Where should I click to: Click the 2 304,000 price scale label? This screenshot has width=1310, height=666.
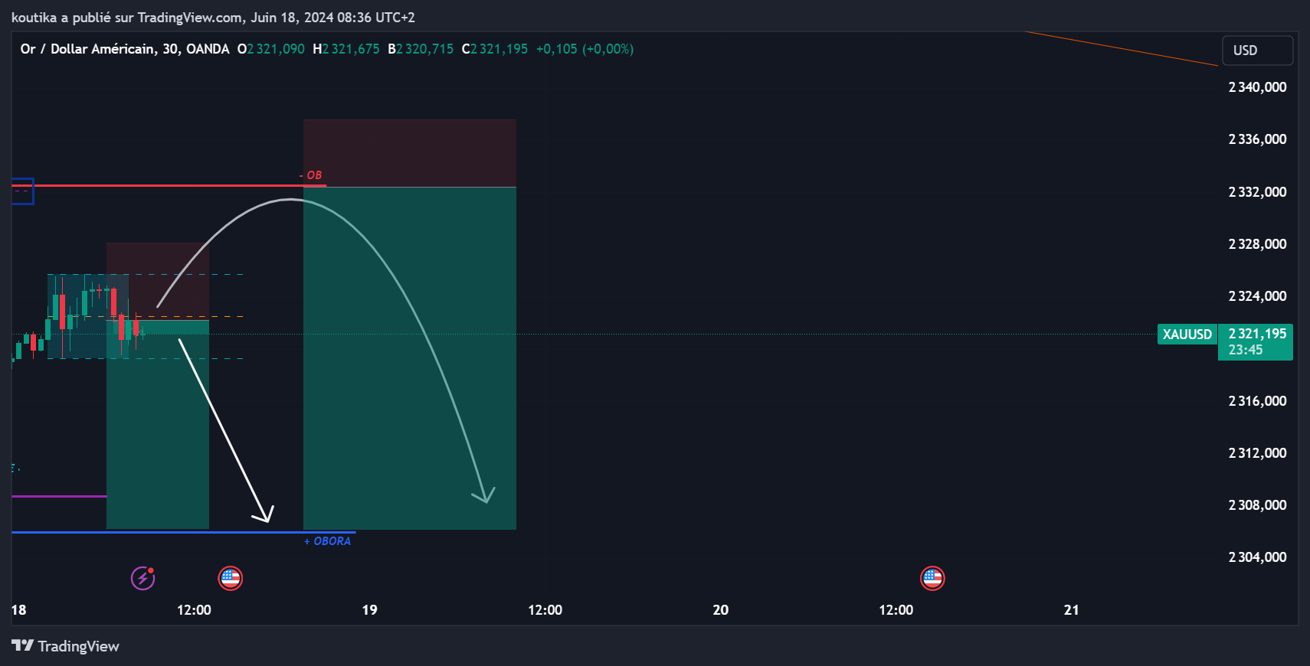(x=1257, y=557)
